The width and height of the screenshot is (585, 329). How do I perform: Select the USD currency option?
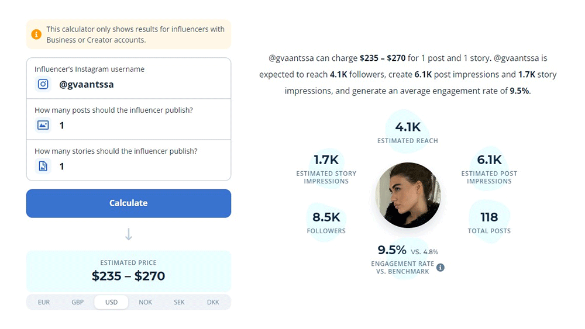[111, 302]
